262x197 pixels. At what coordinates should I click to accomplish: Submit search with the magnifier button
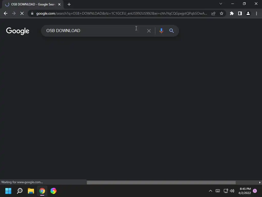[x=171, y=31]
